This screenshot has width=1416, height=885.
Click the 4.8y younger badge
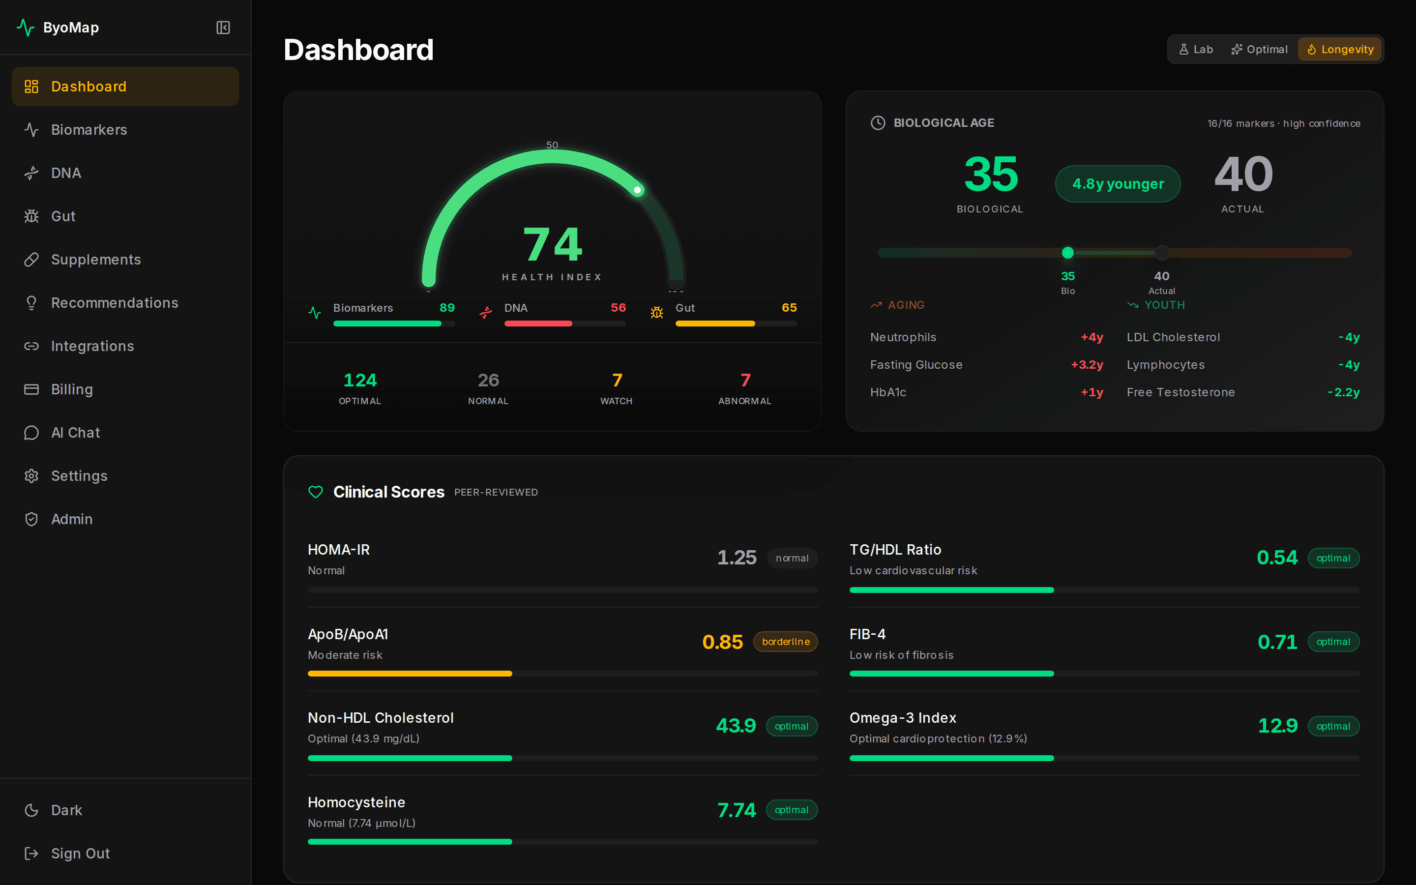[x=1117, y=183]
